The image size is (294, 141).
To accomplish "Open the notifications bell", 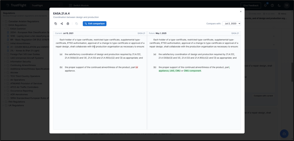I will (265, 5).
